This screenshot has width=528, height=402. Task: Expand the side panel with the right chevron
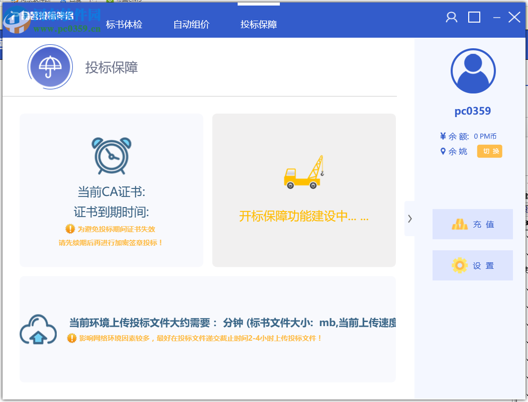coord(409,219)
